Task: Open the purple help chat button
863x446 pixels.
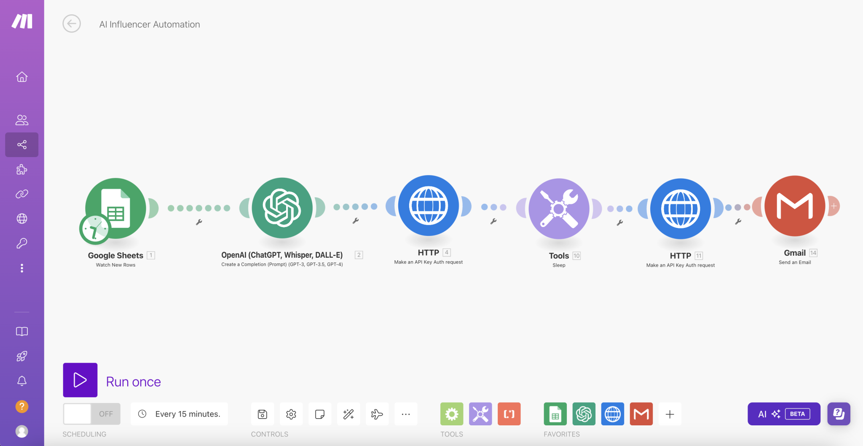Action: click(x=839, y=414)
